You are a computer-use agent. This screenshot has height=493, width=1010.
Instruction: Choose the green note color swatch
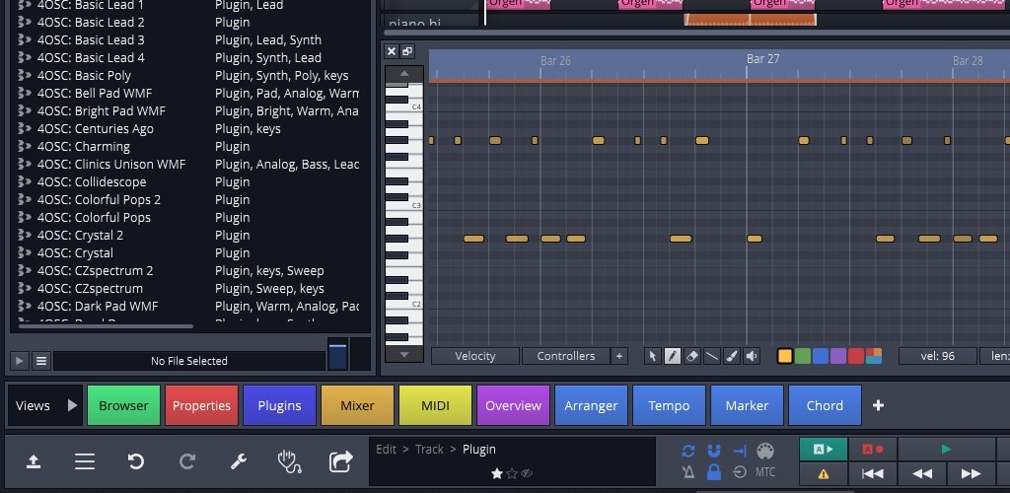coord(802,356)
